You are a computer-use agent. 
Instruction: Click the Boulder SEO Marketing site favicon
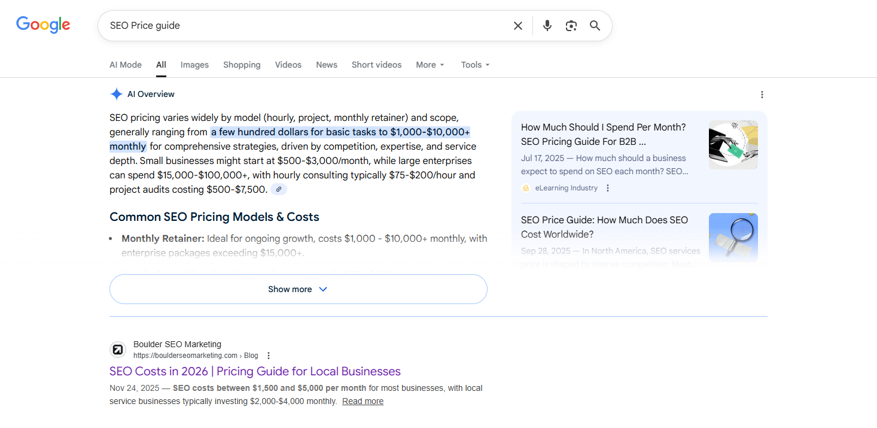point(118,349)
